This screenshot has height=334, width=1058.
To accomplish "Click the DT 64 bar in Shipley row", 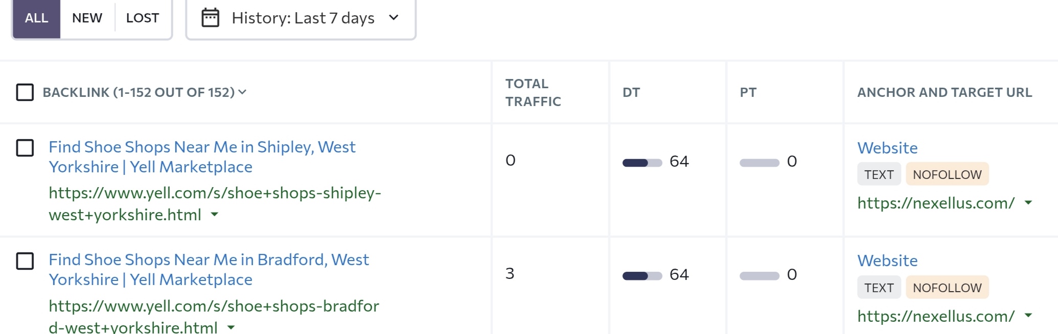I will [642, 163].
